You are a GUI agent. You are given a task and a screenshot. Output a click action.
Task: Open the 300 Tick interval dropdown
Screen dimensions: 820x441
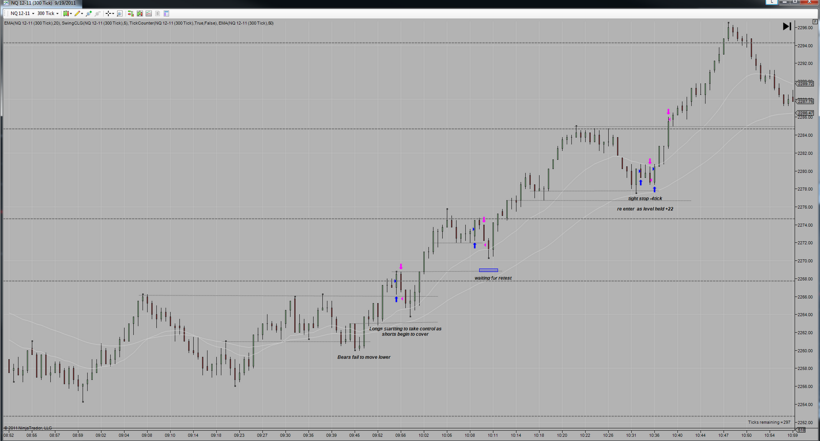point(48,13)
